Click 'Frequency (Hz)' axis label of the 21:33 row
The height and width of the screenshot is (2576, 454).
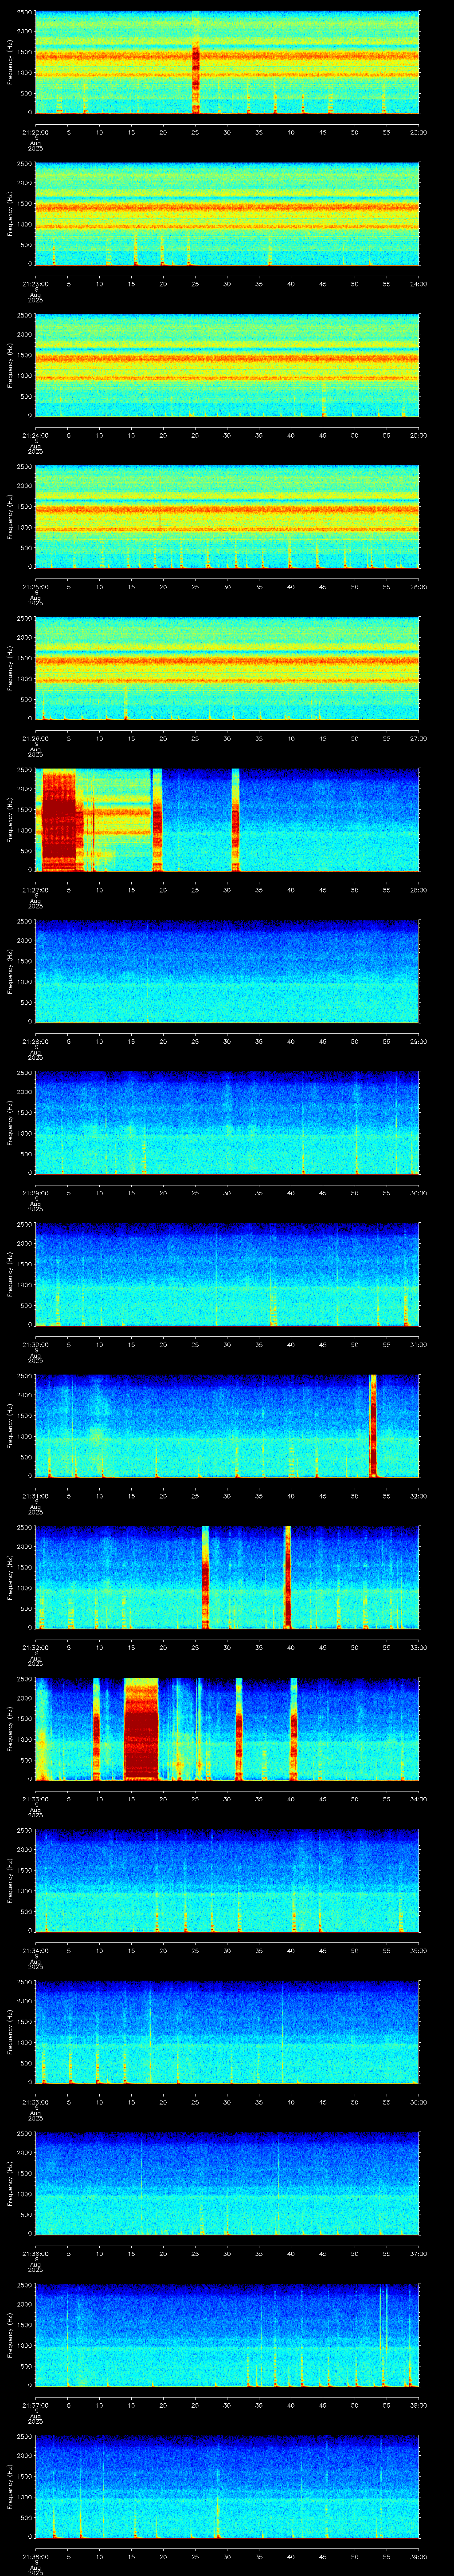(10, 1728)
